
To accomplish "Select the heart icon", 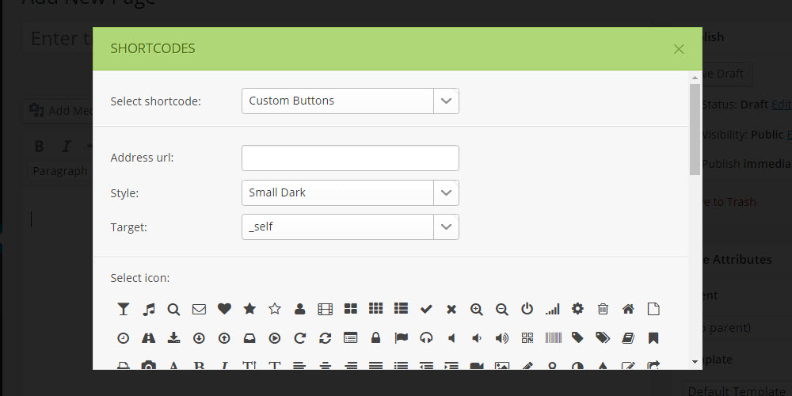I will click(x=224, y=309).
